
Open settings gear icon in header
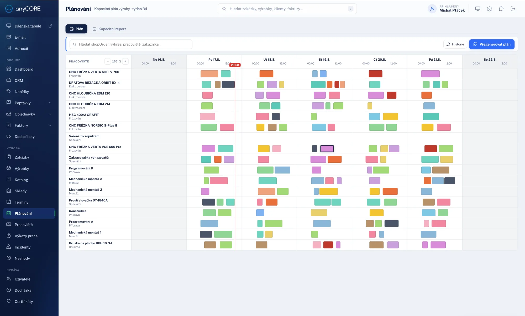(489, 9)
